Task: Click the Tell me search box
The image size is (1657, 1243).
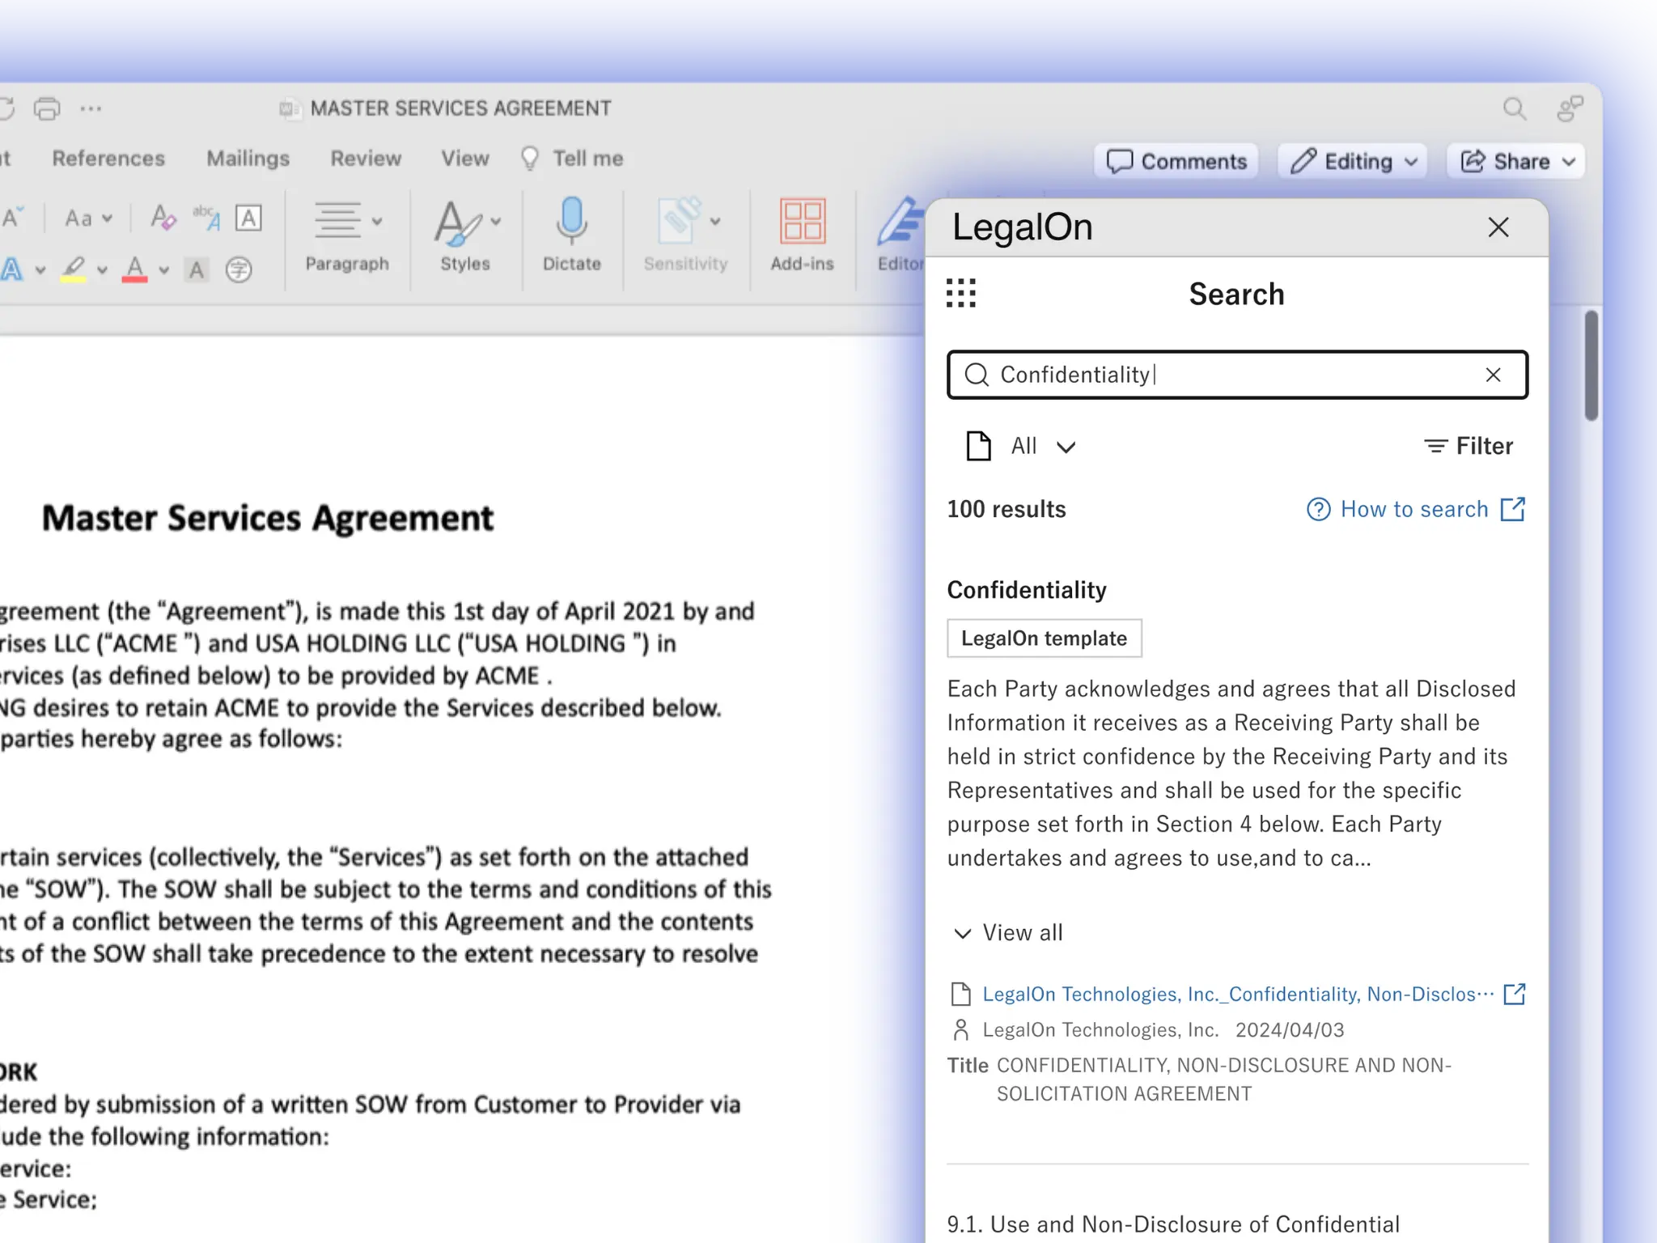Action: tap(573, 159)
